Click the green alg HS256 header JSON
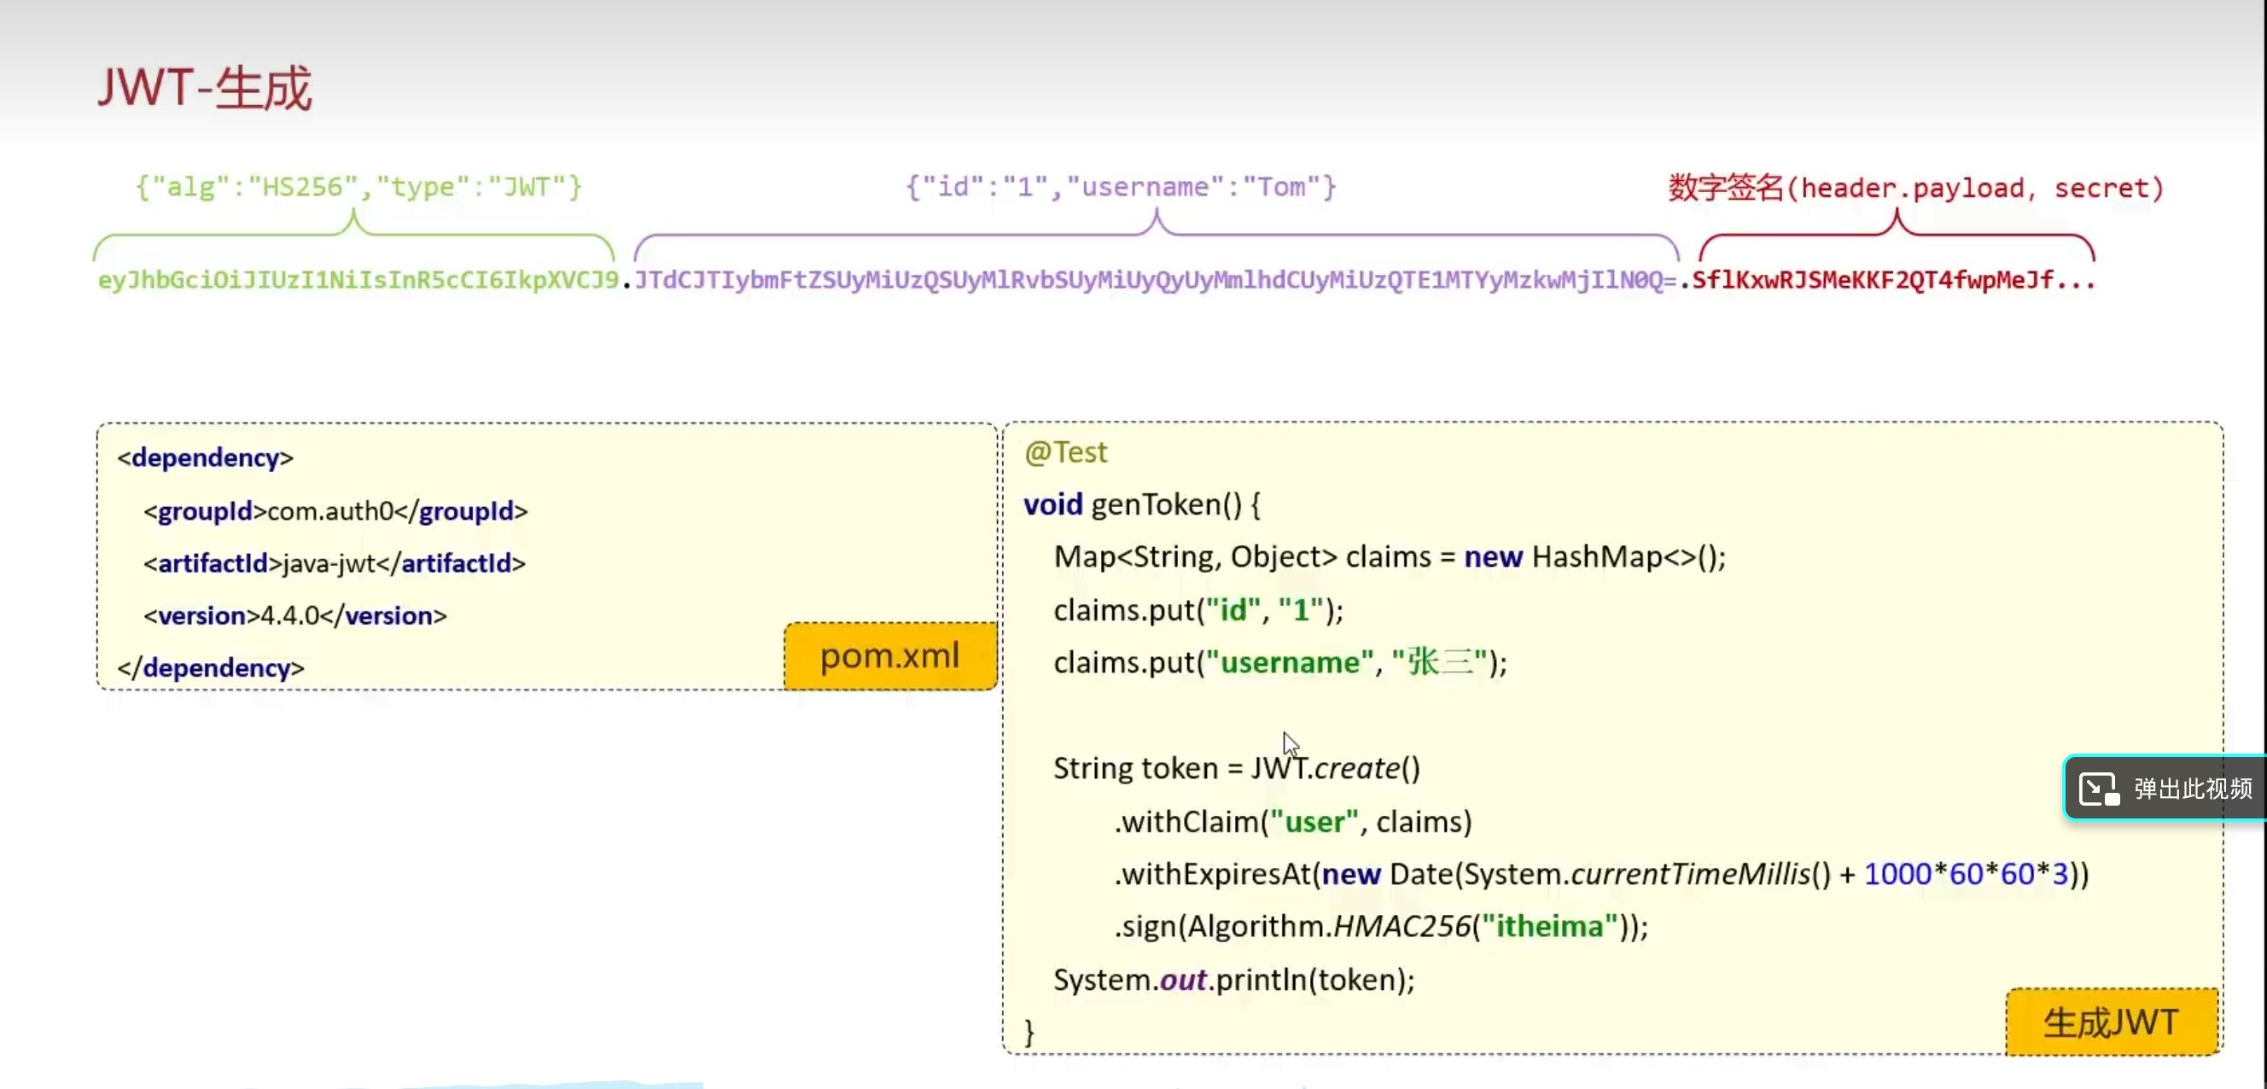This screenshot has height=1089, width=2267. (358, 188)
